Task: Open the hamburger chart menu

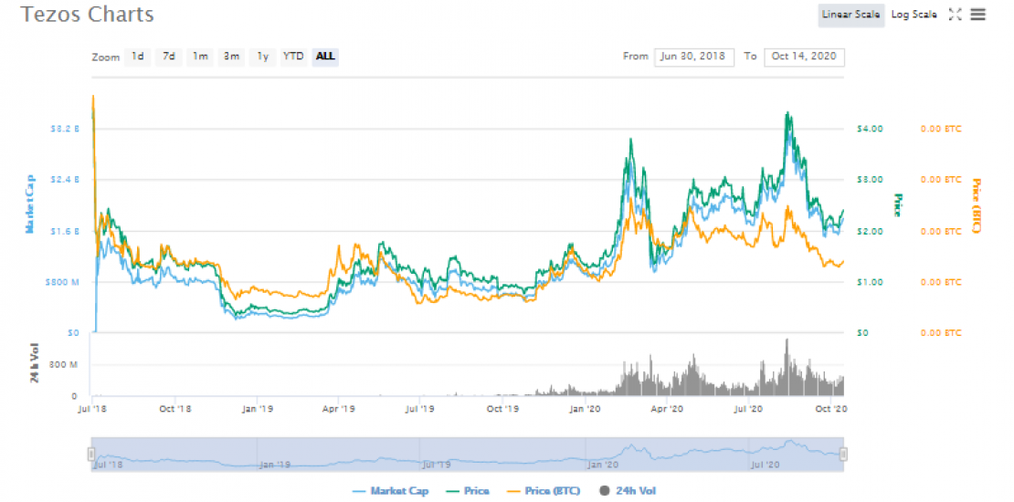Action: pyautogui.click(x=978, y=15)
